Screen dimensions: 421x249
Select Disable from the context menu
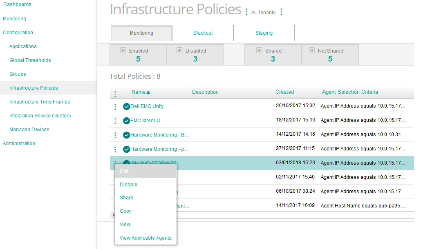(128, 184)
